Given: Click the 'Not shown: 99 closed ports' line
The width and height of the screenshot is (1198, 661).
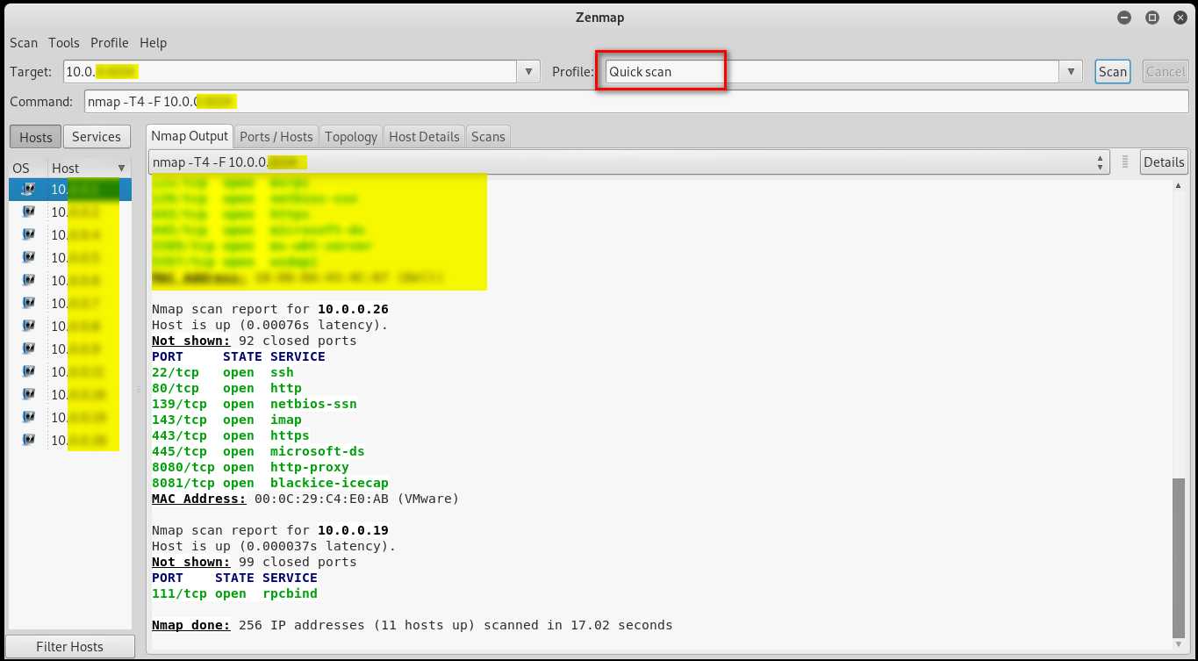Looking at the screenshot, I should coord(255,562).
